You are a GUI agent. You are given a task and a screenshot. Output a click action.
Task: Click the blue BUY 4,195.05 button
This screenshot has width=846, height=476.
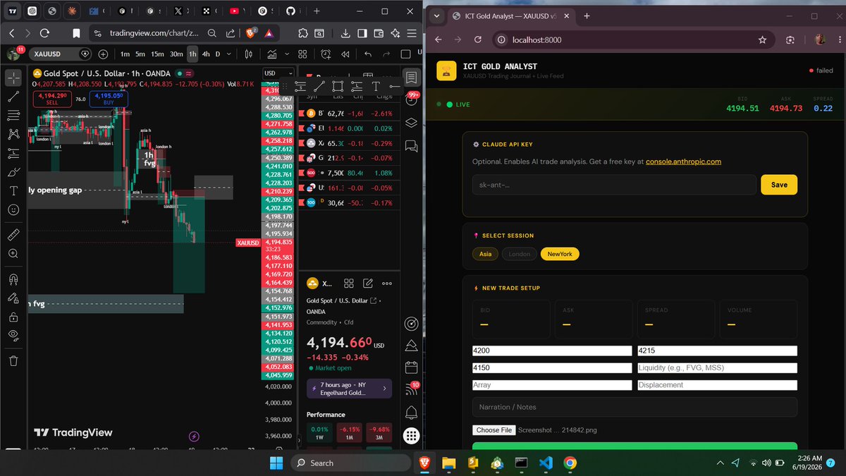click(109, 98)
